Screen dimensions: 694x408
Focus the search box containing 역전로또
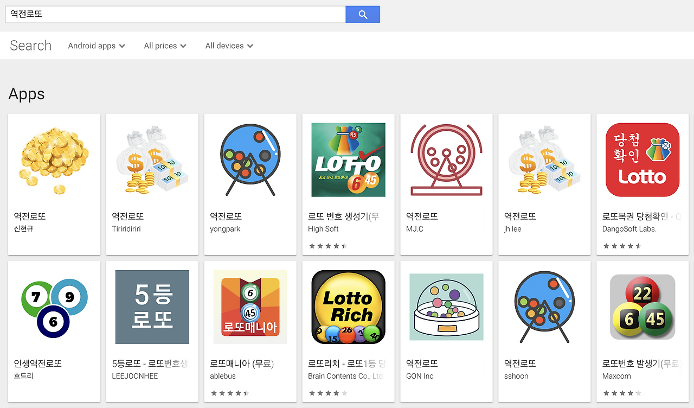pyautogui.click(x=176, y=15)
